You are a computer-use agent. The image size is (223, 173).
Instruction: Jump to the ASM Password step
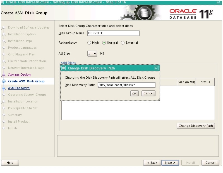click(19, 88)
